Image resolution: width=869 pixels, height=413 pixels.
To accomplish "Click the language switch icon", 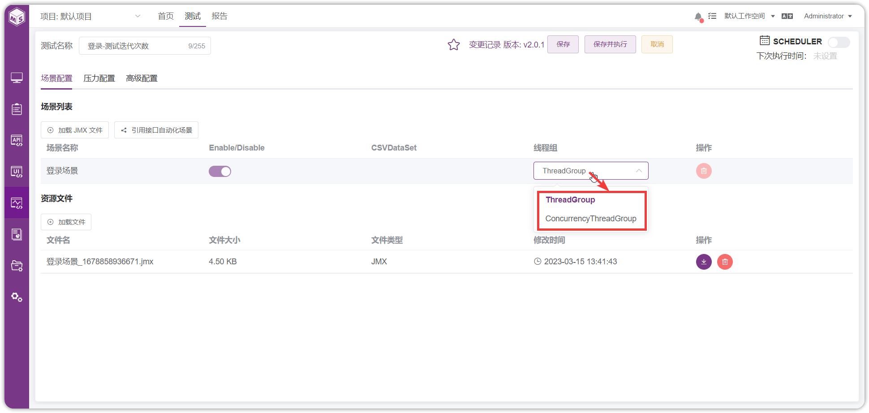I will (787, 16).
